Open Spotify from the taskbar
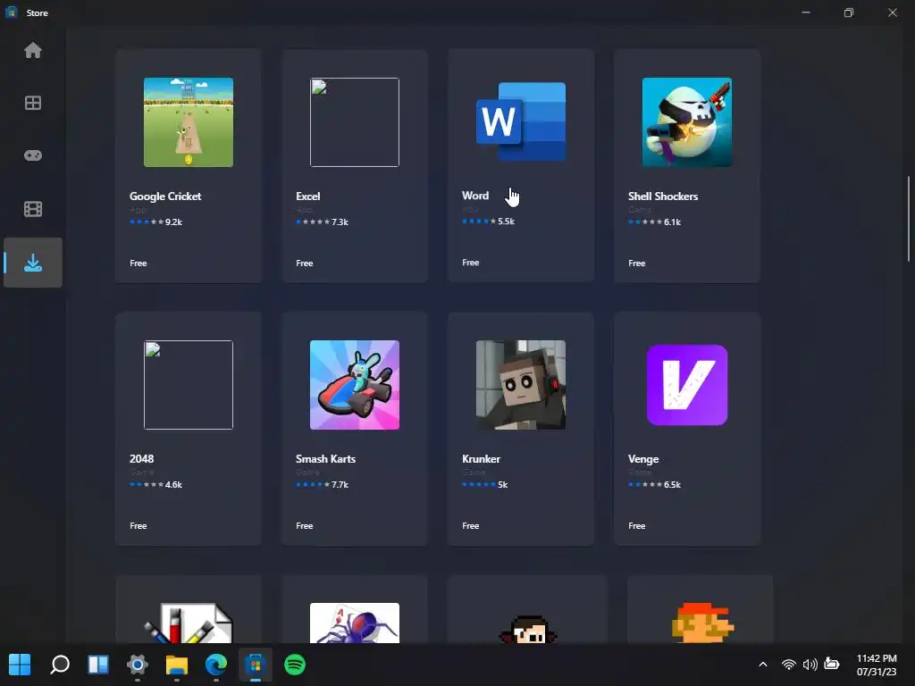The height and width of the screenshot is (686, 915). pos(295,665)
